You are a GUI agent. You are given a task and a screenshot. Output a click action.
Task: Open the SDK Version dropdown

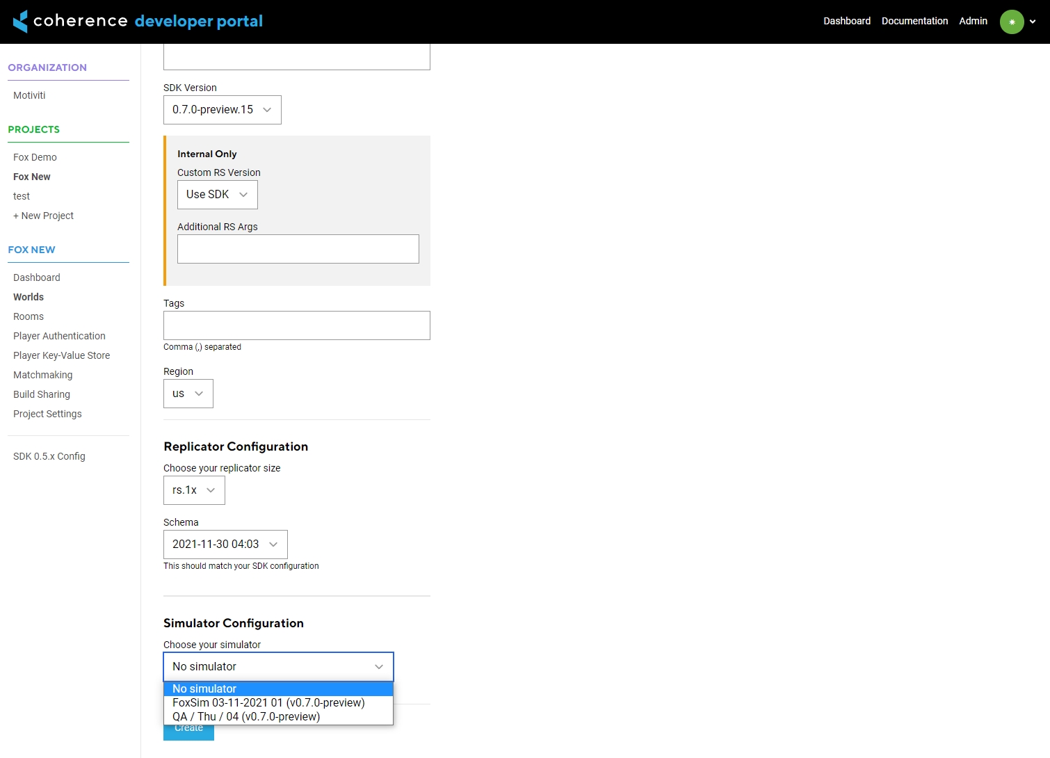coord(222,110)
